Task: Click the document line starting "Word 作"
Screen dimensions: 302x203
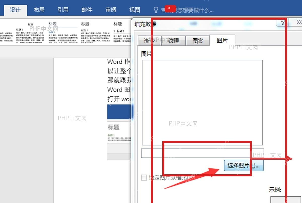Action: coord(119,62)
